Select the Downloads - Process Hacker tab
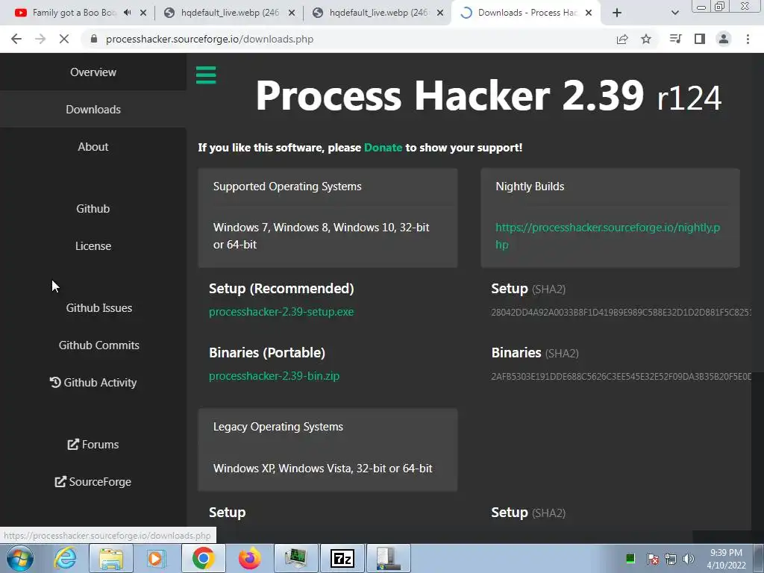The height and width of the screenshot is (573, 764). coord(526,13)
